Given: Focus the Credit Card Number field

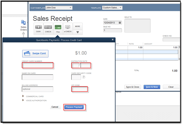Looking at the screenshot, I should 38,65.
